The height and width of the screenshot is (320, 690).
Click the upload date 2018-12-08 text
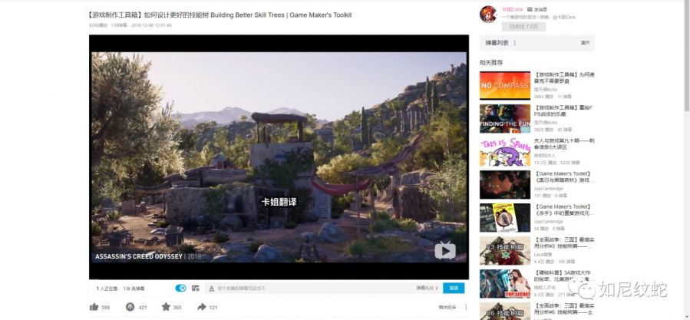click(x=151, y=25)
